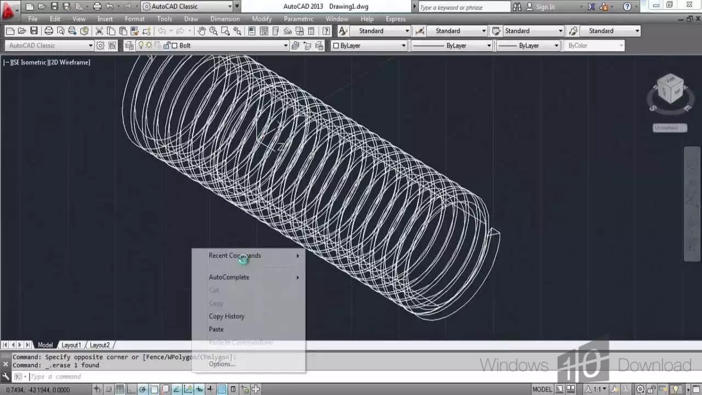Image resolution: width=702 pixels, height=395 pixels.
Task: Switch to the Layout1 tab
Action: [x=71, y=345]
